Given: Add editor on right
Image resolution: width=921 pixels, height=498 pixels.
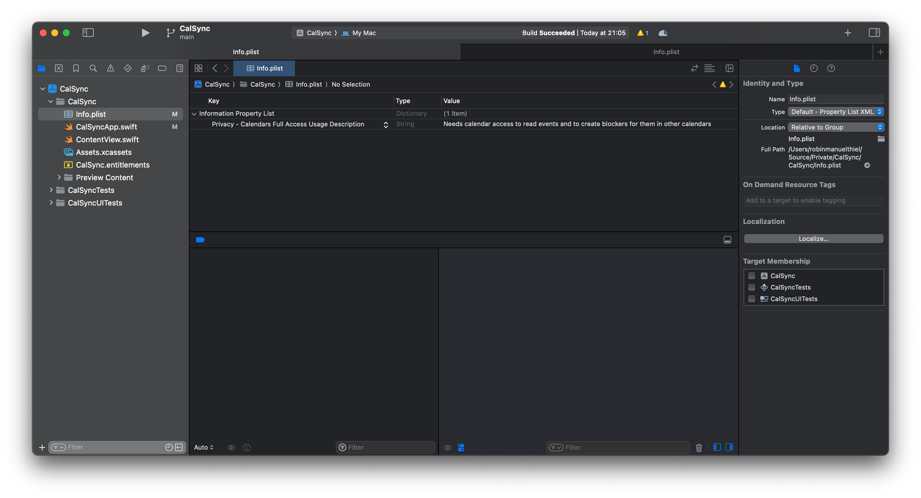Looking at the screenshot, I should [729, 68].
